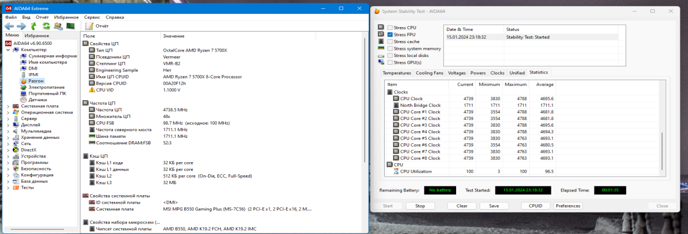Viewport: 688px width, 234px height.
Task: Expand the Сервер tree node arrow
Action: coord(8,118)
